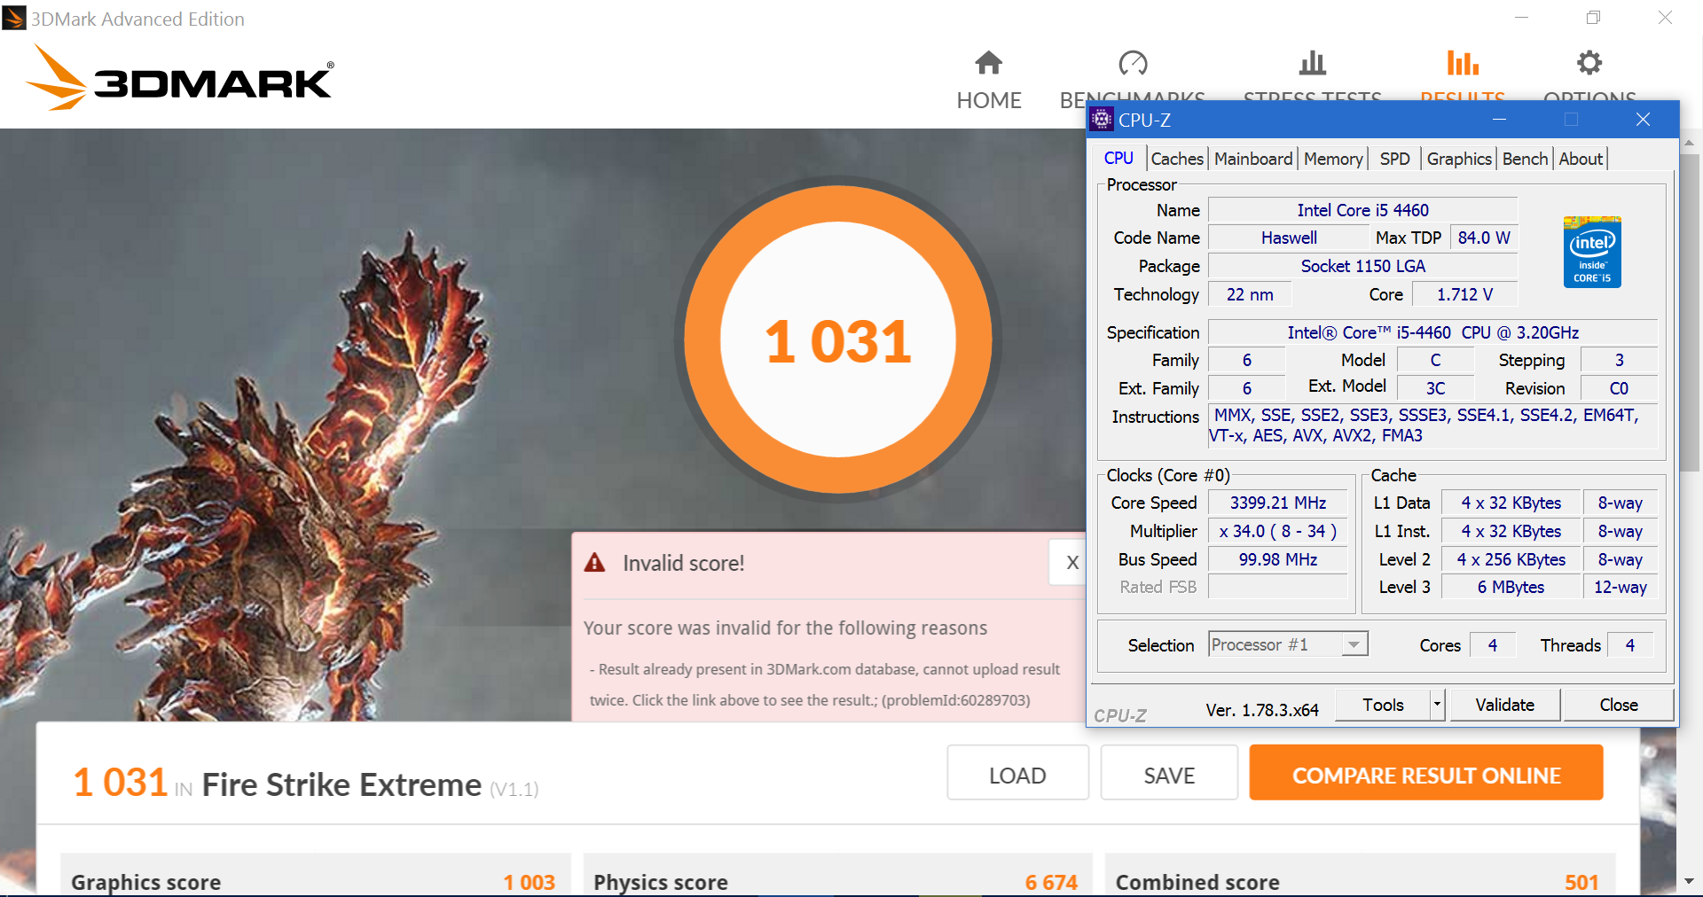
Task: Click the empty Rated FSB field
Action: tap(1278, 587)
